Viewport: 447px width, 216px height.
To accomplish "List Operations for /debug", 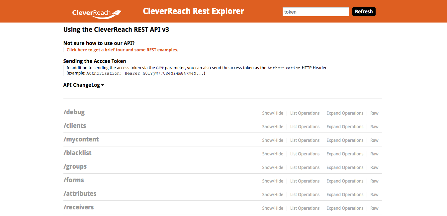I will click(305, 113).
